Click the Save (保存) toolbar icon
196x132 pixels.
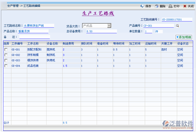coord(142,6)
